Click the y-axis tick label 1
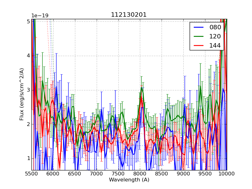This screenshot has height=189, width=252. point(28,158)
